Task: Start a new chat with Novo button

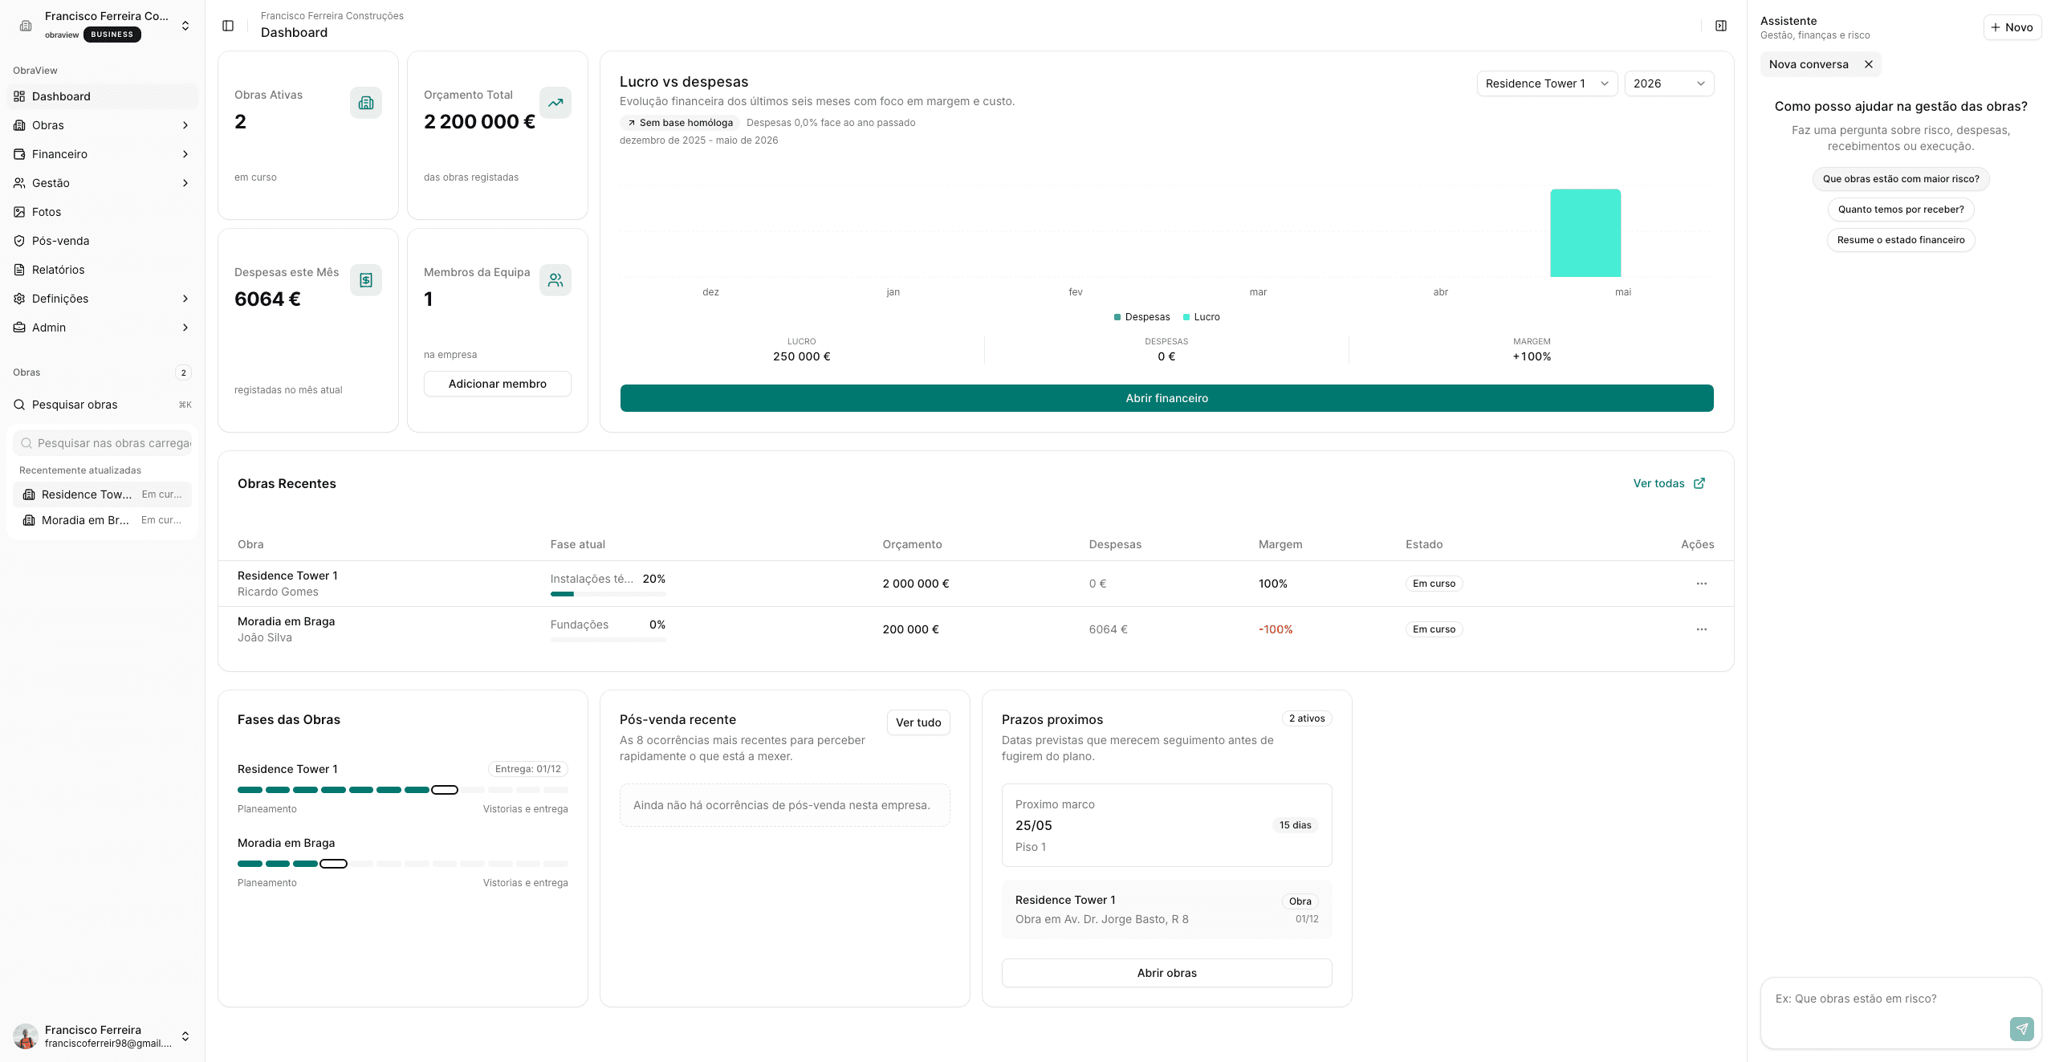Action: click(2012, 27)
